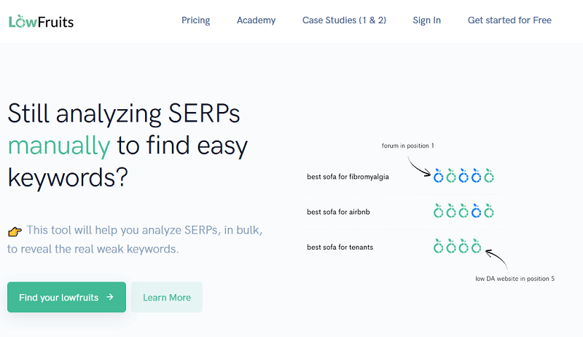Click the Sign In link
The height and width of the screenshot is (337, 583).
[x=427, y=20]
